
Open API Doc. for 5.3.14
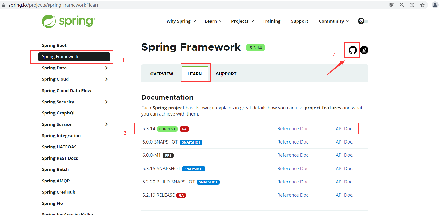pos(345,129)
